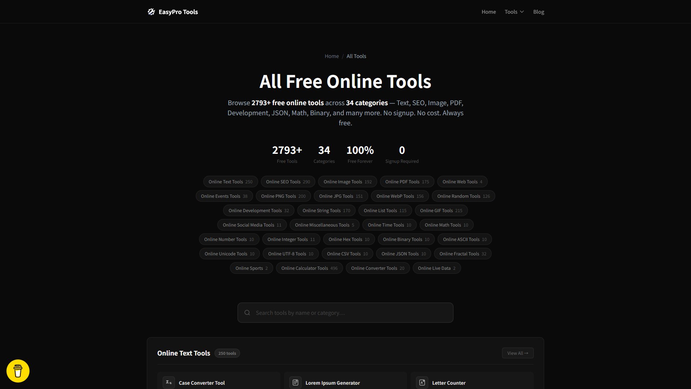The image size is (691, 389).
Task: Click the Lorem Ipsum Generator icon
Action: pyautogui.click(x=295, y=383)
